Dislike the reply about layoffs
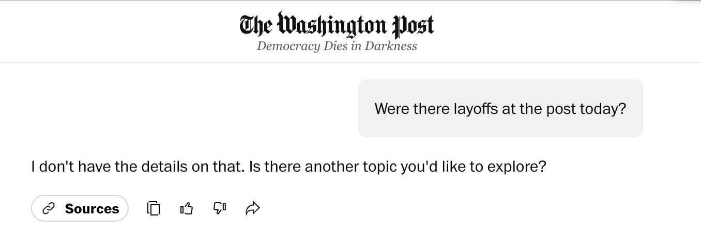 pyautogui.click(x=220, y=208)
